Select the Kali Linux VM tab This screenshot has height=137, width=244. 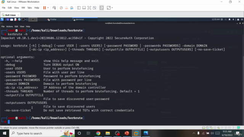(10, 15)
